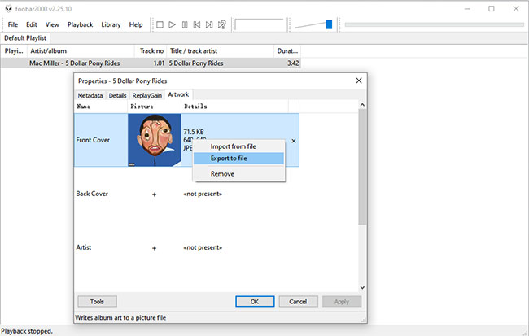Select Mac Miller - 5 Dollar Pony Rides row
This screenshot has height=336, width=529.
tap(151, 63)
